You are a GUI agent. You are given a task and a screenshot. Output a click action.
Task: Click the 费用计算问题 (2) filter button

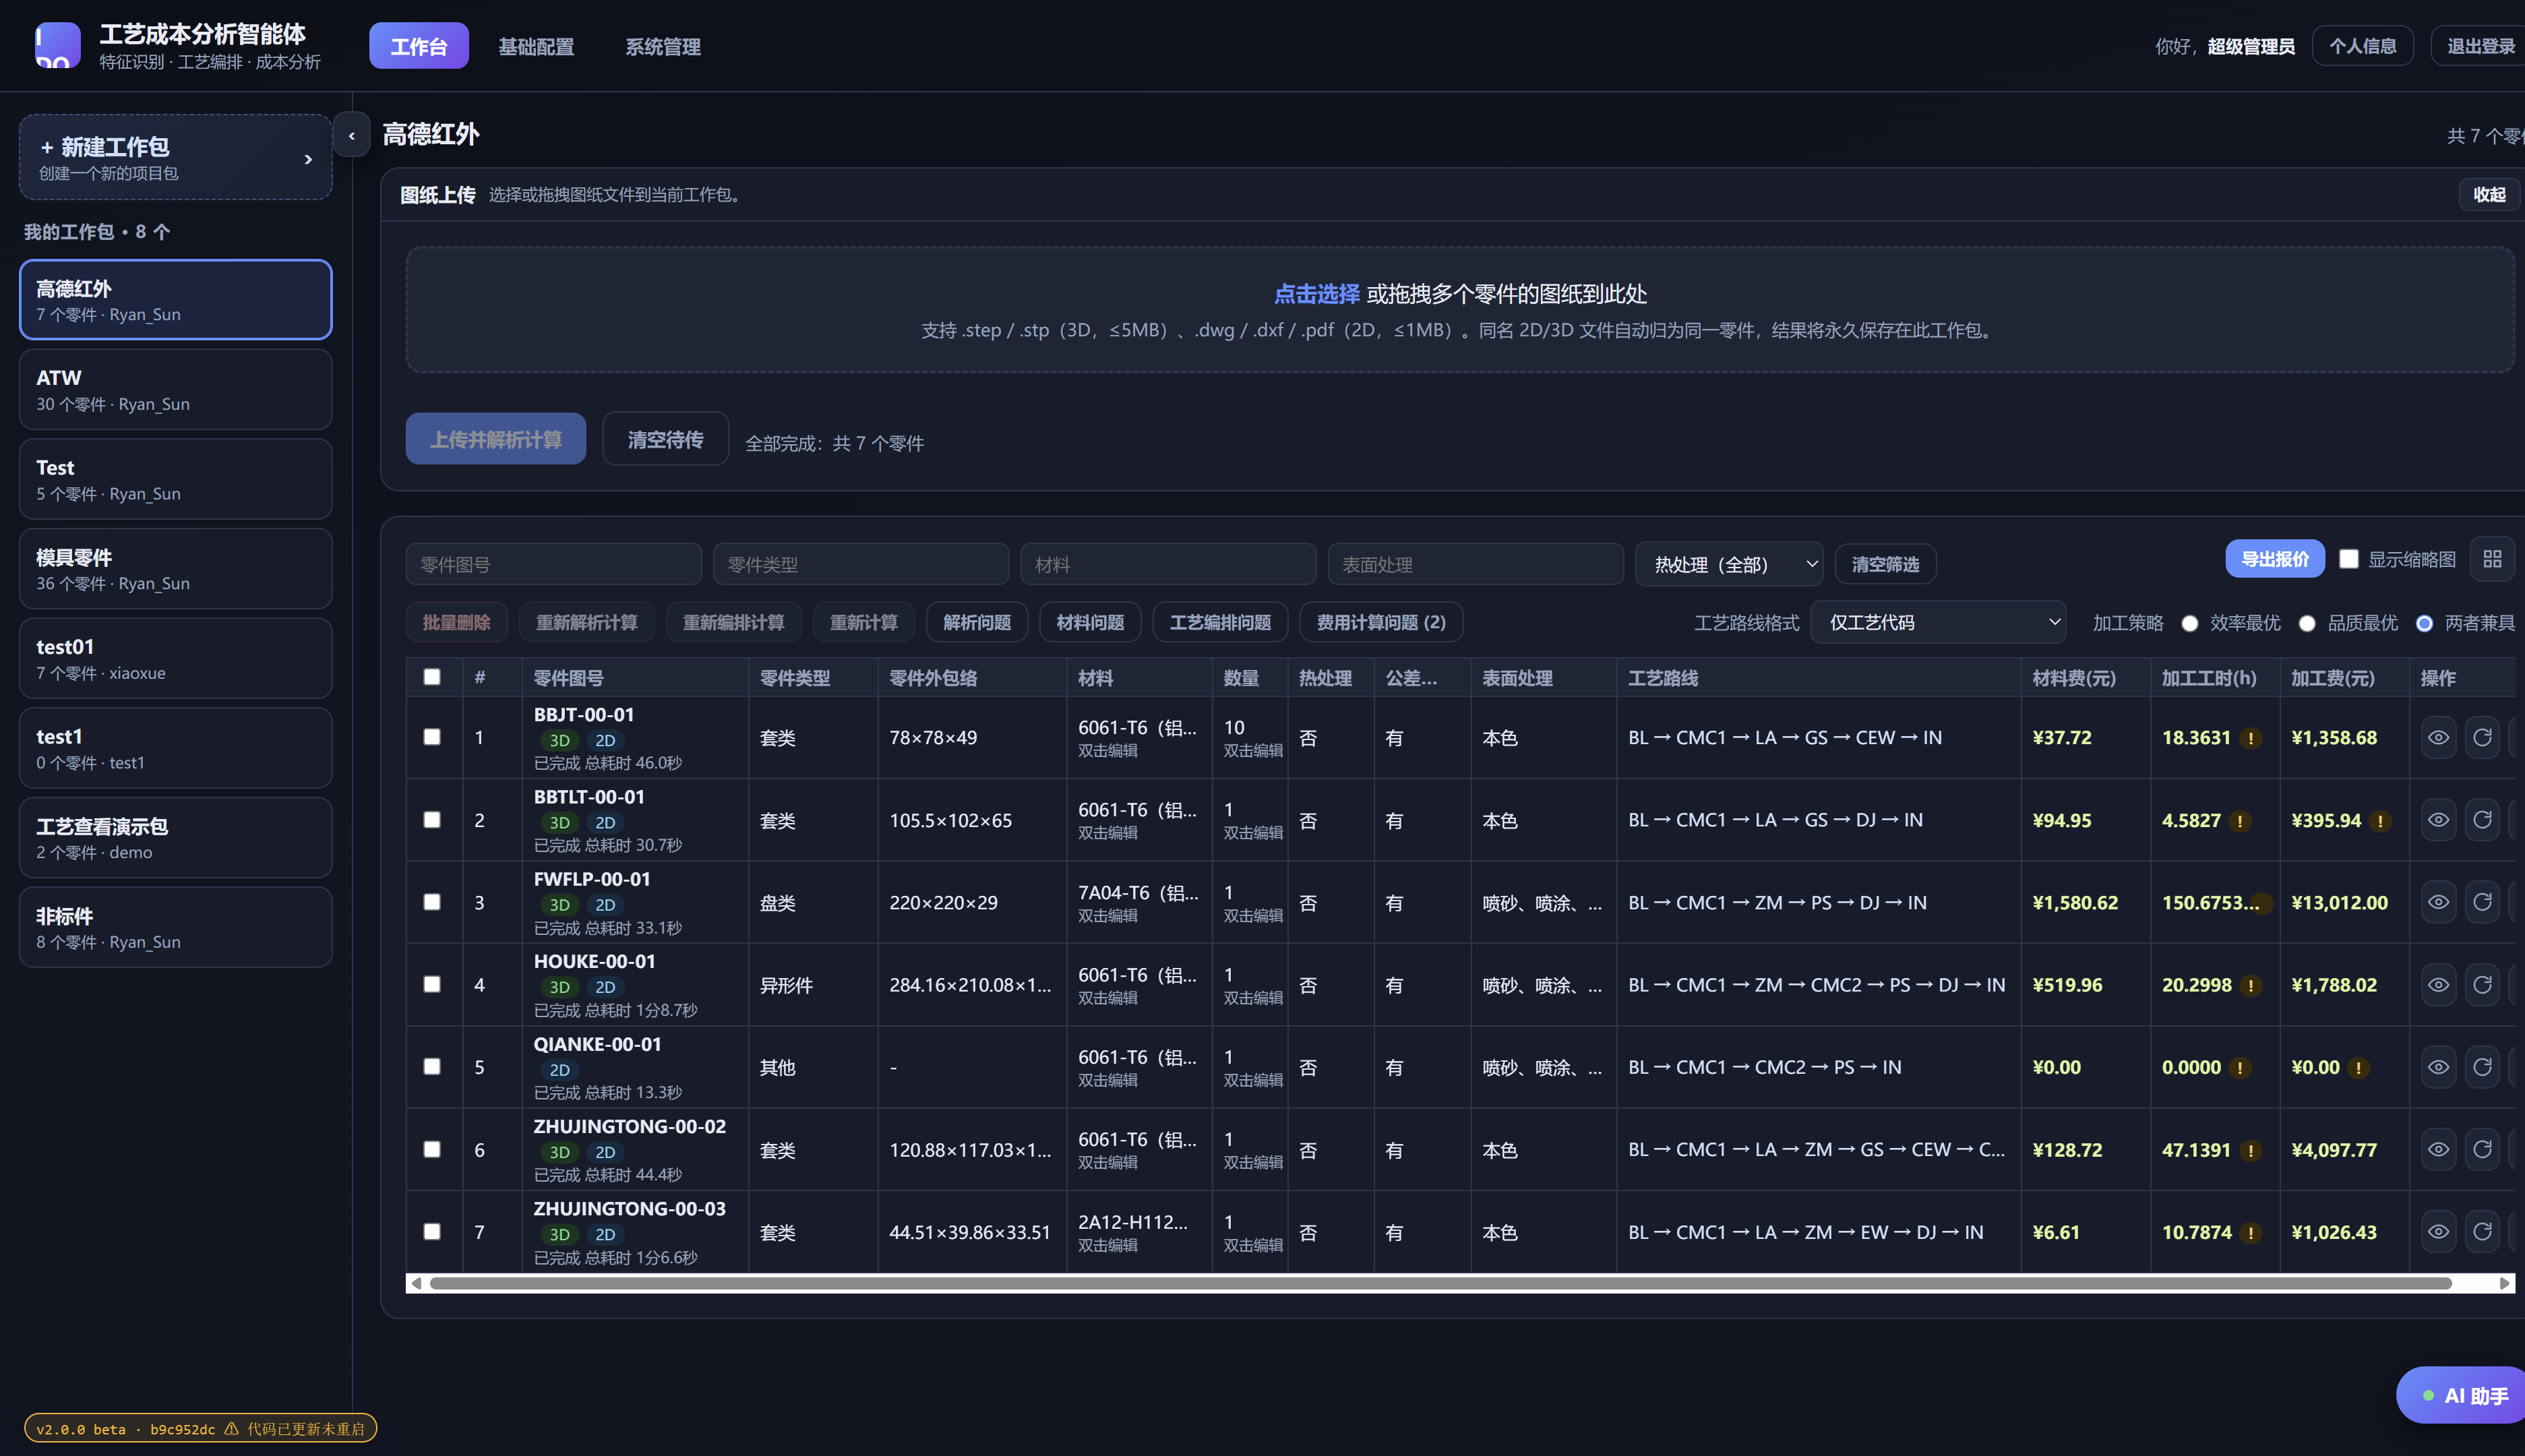point(1381,622)
